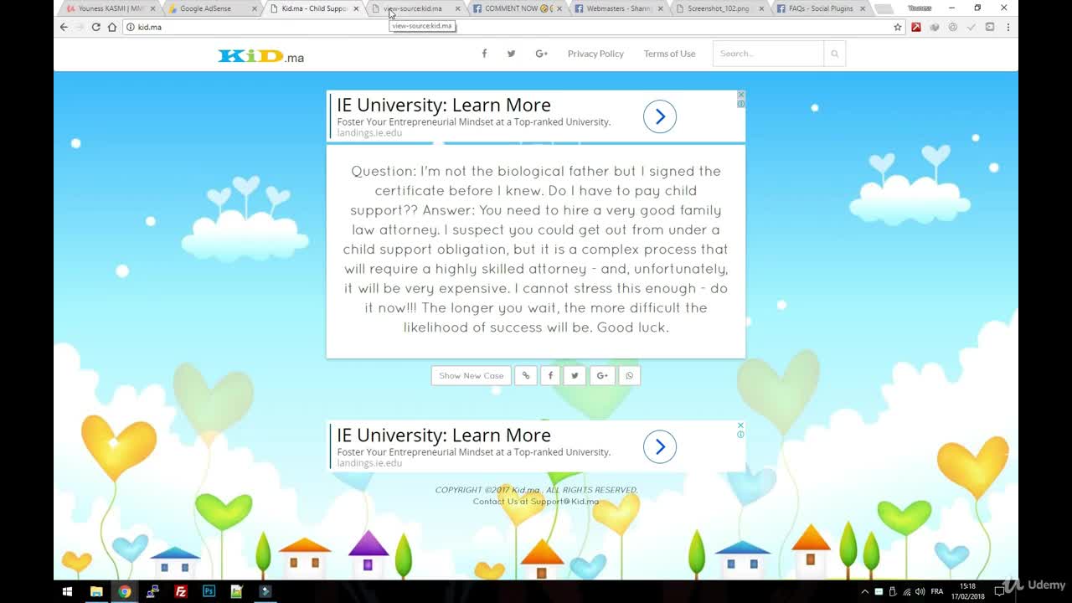Click the red PDF extension icon
The height and width of the screenshot is (603, 1072).
tap(916, 27)
